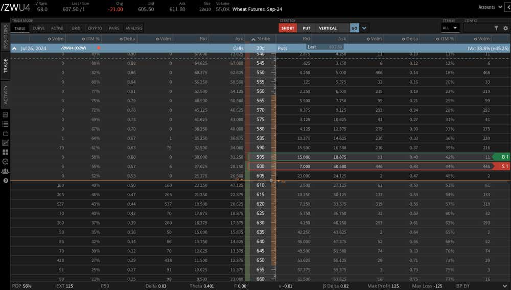Switch to ACTIVE trade mode tab

coord(57,28)
